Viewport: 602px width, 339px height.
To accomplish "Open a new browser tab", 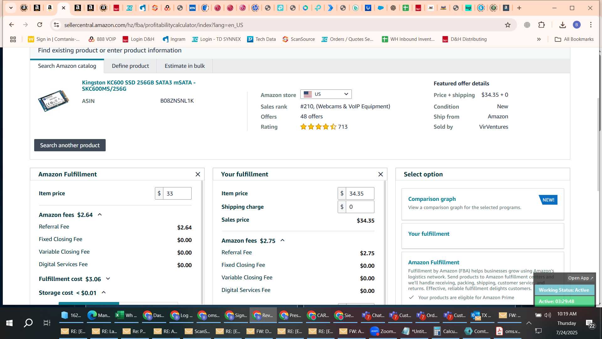I will [519, 8].
